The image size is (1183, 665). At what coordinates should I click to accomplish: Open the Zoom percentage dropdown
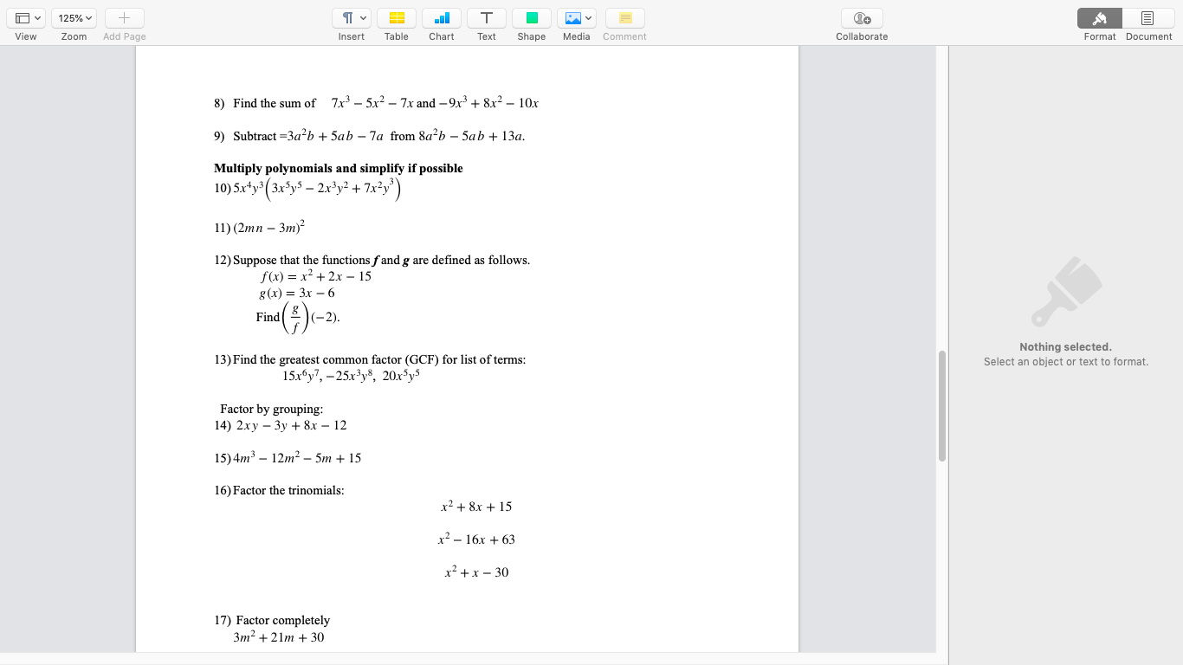pyautogui.click(x=73, y=17)
